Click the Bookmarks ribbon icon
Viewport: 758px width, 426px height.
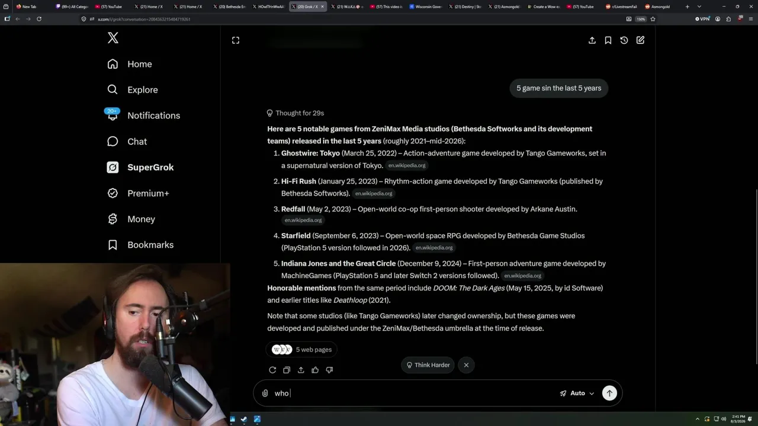click(x=113, y=245)
